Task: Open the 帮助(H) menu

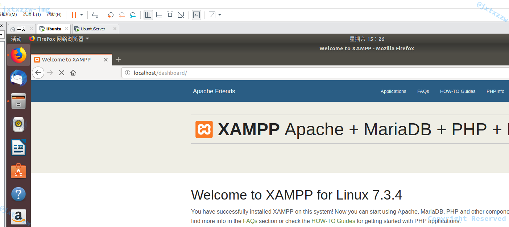Action: coord(54,14)
